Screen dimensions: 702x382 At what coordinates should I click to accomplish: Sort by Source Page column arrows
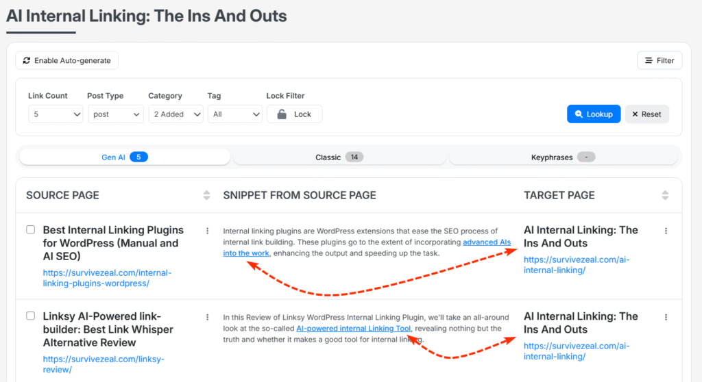click(x=206, y=195)
